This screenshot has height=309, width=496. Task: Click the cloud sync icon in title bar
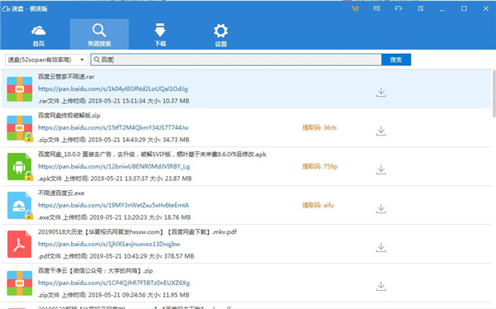(x=398, y=8)
